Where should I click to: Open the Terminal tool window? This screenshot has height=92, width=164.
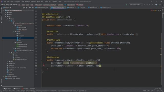(x=16, y=89)
